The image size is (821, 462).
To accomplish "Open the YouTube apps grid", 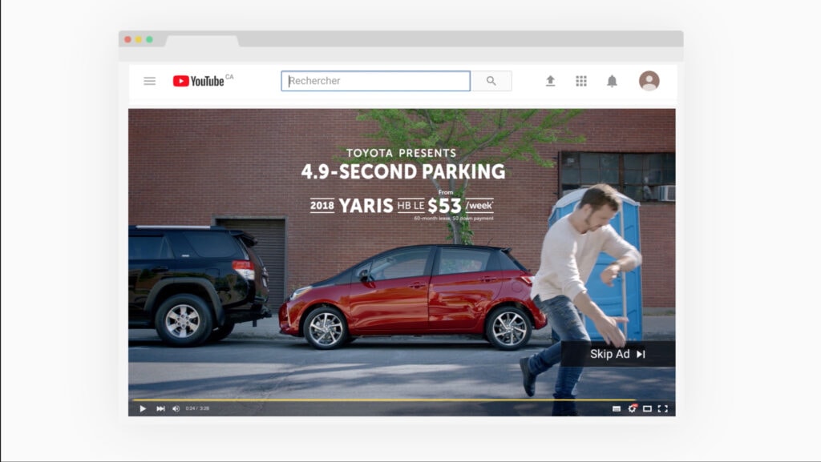I will point(581,81).
